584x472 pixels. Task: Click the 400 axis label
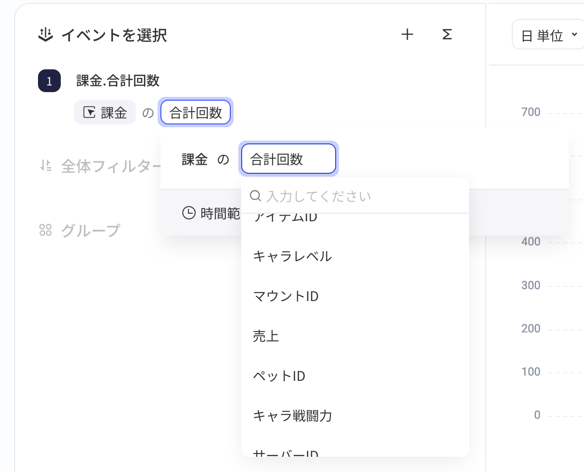coord(531,242)
